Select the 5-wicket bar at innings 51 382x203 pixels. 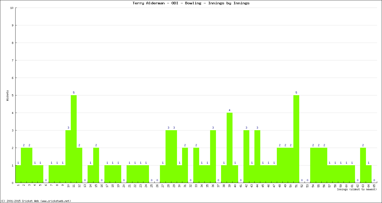pyautogui.click(x=296, y=139)
